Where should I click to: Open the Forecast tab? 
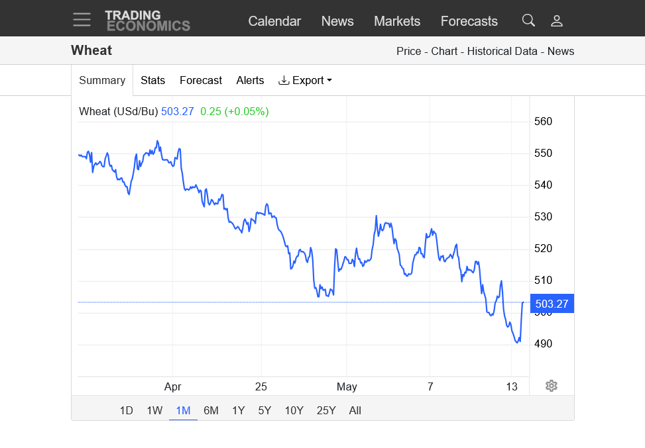(x=200, y=80)
